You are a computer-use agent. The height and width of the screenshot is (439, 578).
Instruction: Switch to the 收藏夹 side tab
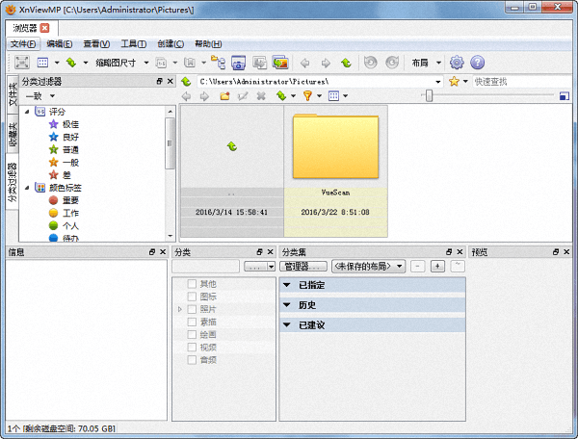[x=13, y=134]
